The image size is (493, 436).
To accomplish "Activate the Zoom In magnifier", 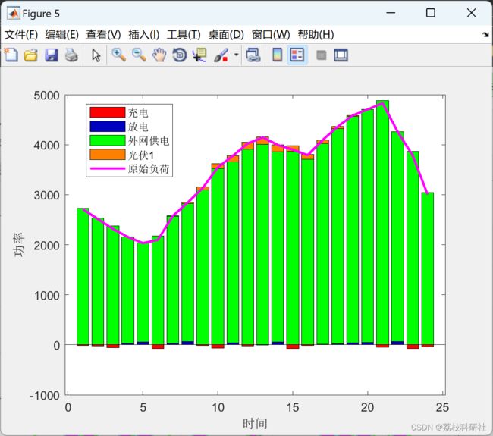I will (x=119, y=55).
